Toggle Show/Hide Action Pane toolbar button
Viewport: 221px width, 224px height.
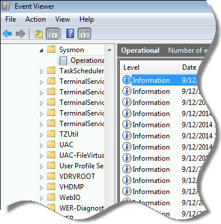coord(85,33)
